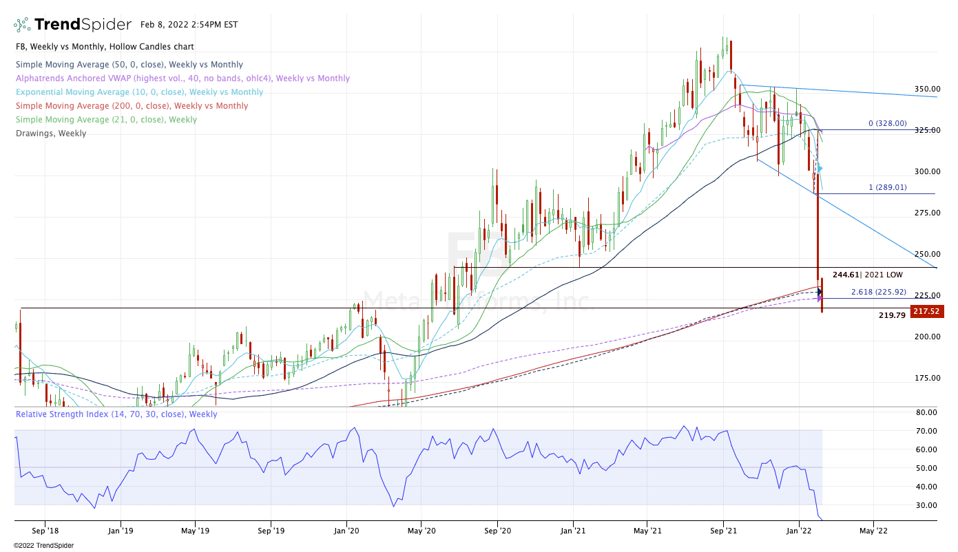This screenshot has width=958, height=552.
Task: Click the Sep '20 date on time axis
Action: click(497, 531)
